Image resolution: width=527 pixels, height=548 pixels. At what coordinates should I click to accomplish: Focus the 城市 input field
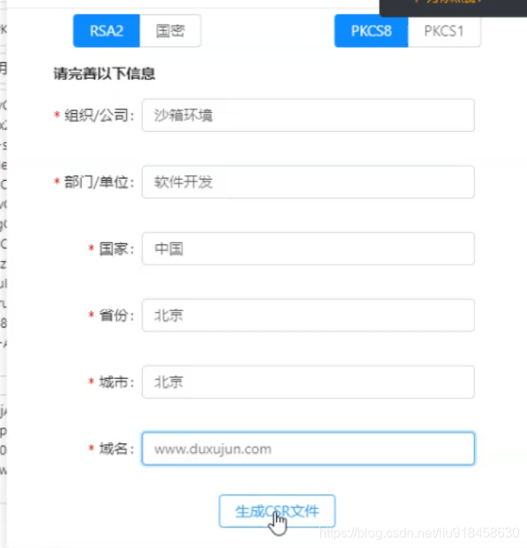coord(308,382)
